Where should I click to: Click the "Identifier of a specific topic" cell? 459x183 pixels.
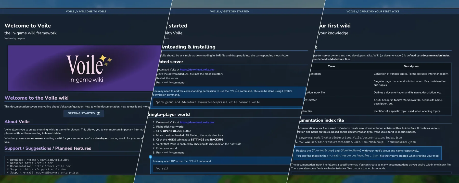407,111
